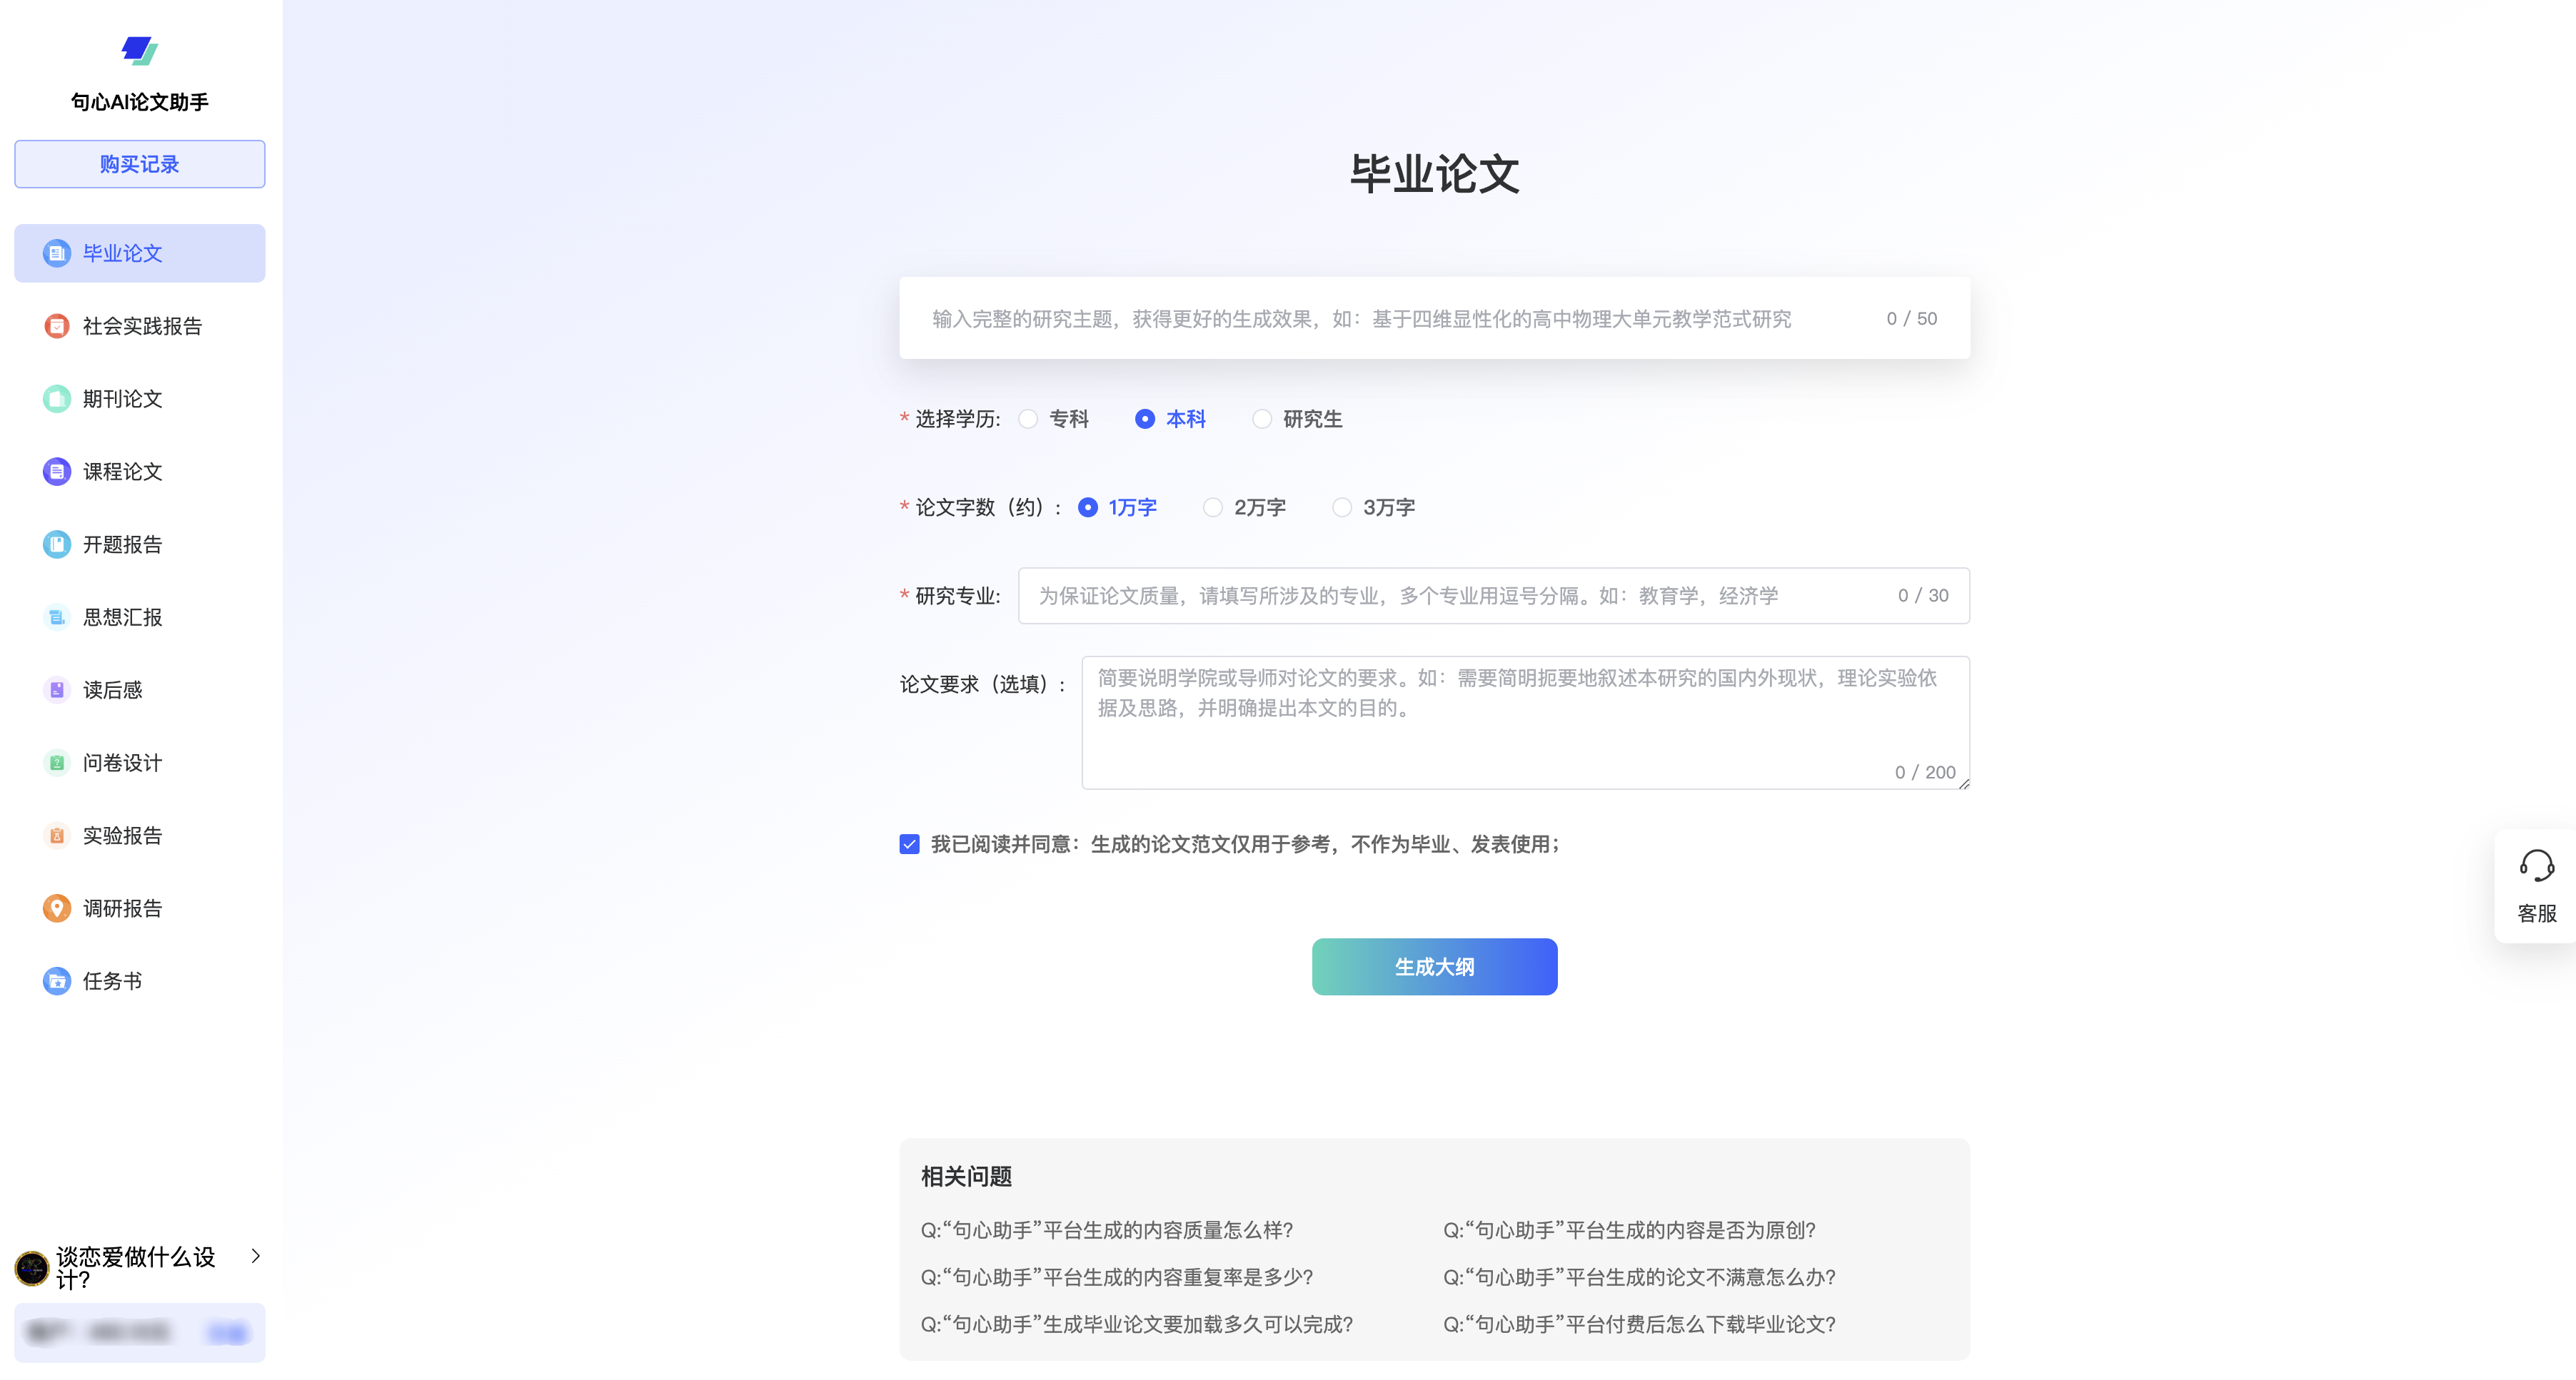Click the user avatar at sidebar bottom
The height and width of the screenshot is (1380, 2576).
tap(32, 1268)
